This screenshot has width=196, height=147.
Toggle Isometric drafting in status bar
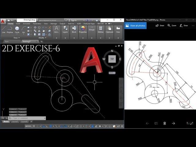[56, 126]
